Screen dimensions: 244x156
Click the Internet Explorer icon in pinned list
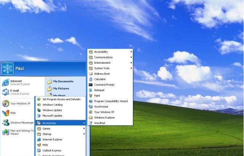point(6,82)
